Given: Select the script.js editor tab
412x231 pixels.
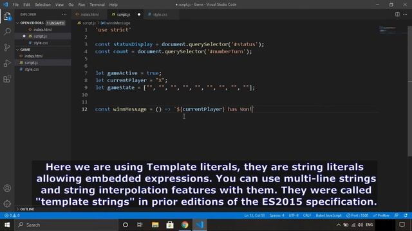Looking at the screenshot, I should pyautogui.click(x=123, y=14).
